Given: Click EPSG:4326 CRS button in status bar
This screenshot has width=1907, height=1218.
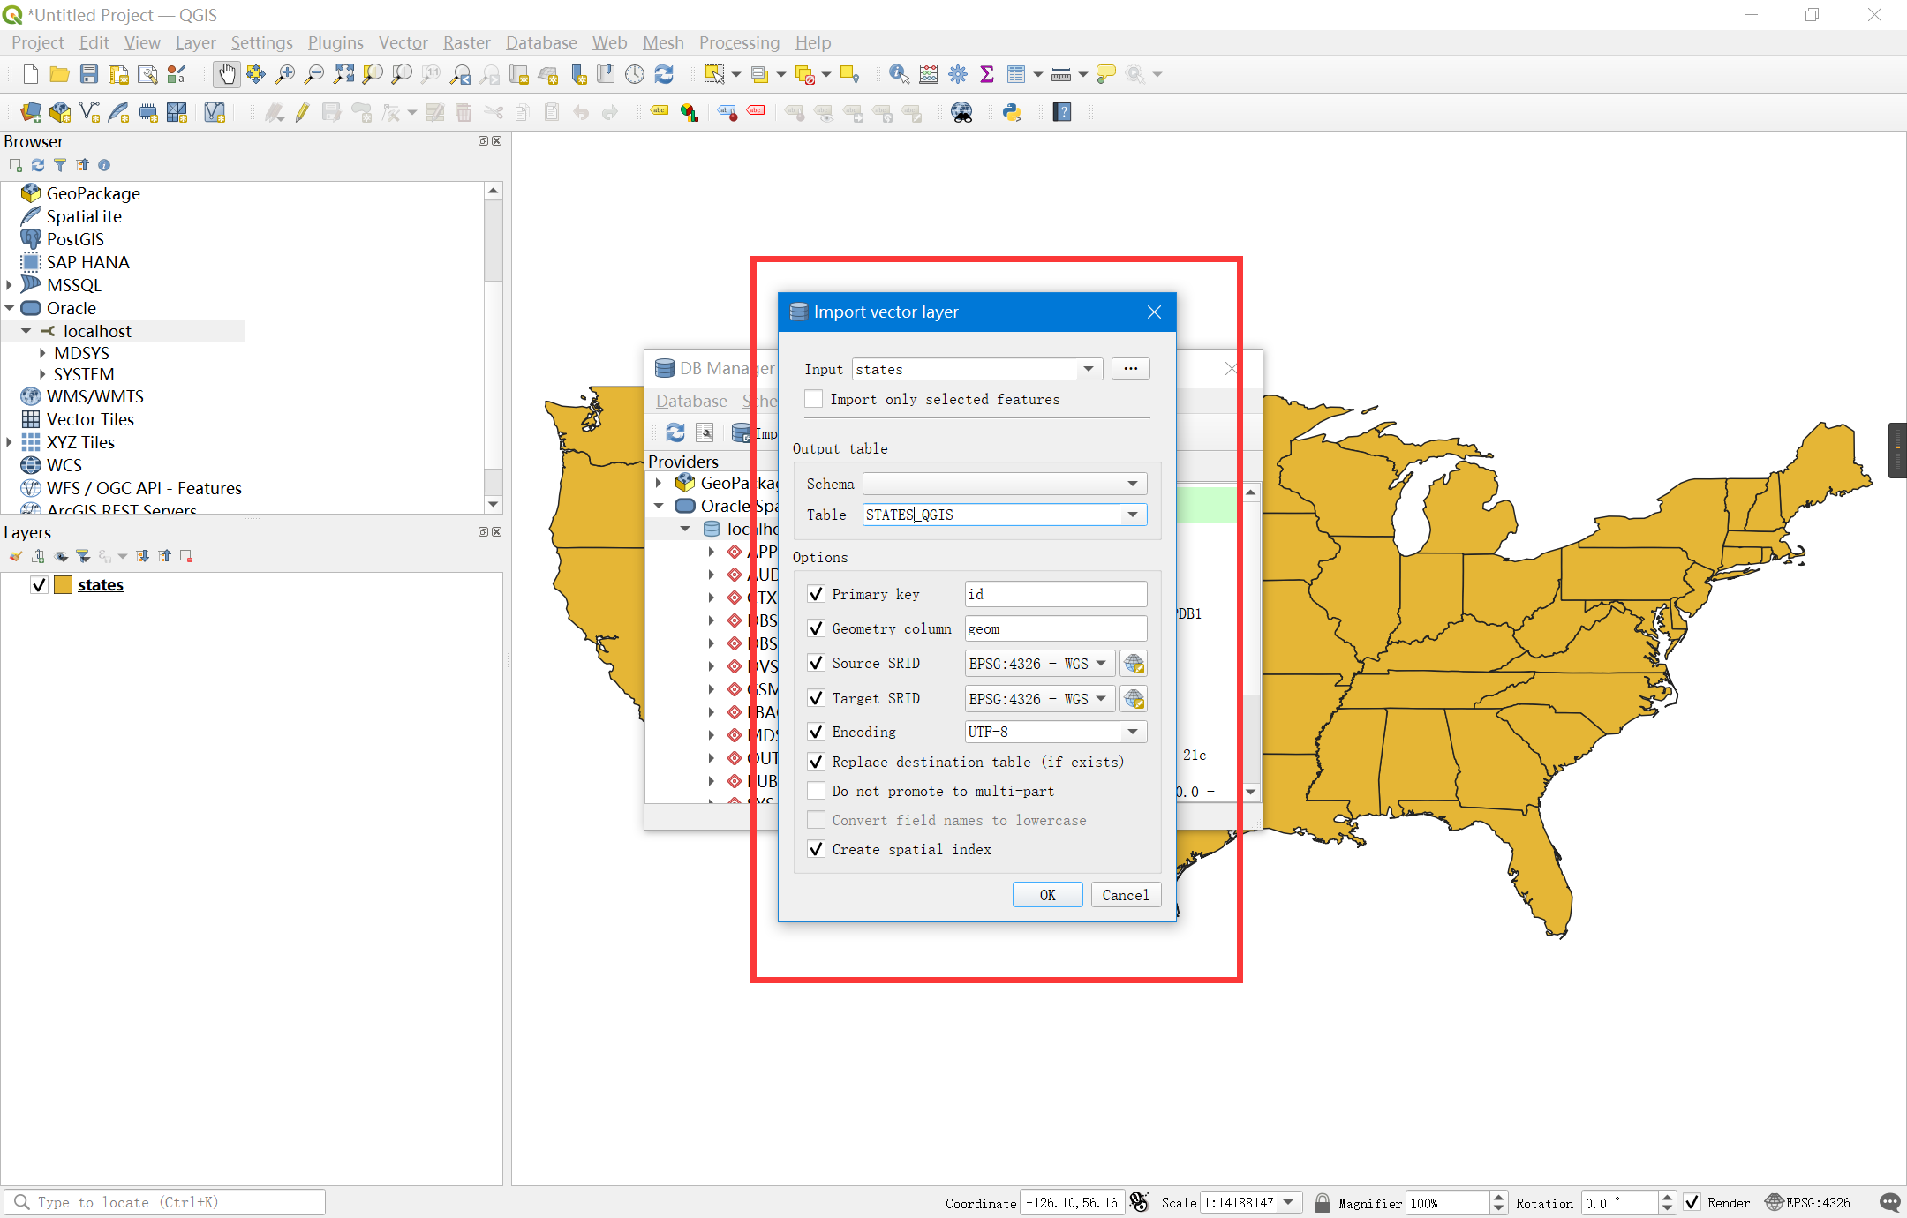Looking at the screenshot, I should point(1808,1203).
